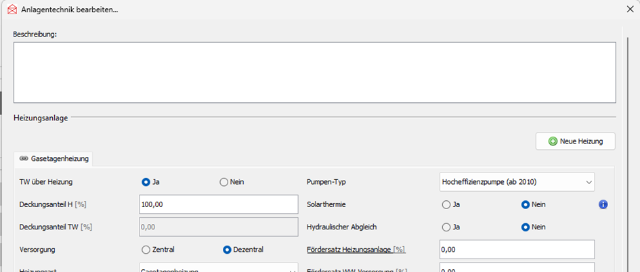
Task: Expand the Heizungsart dropdown
Action: click(x=218, y=269)
